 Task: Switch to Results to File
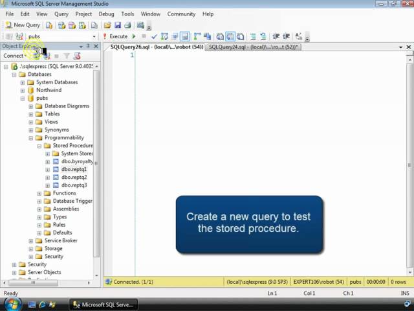click(x=240, y=36)
